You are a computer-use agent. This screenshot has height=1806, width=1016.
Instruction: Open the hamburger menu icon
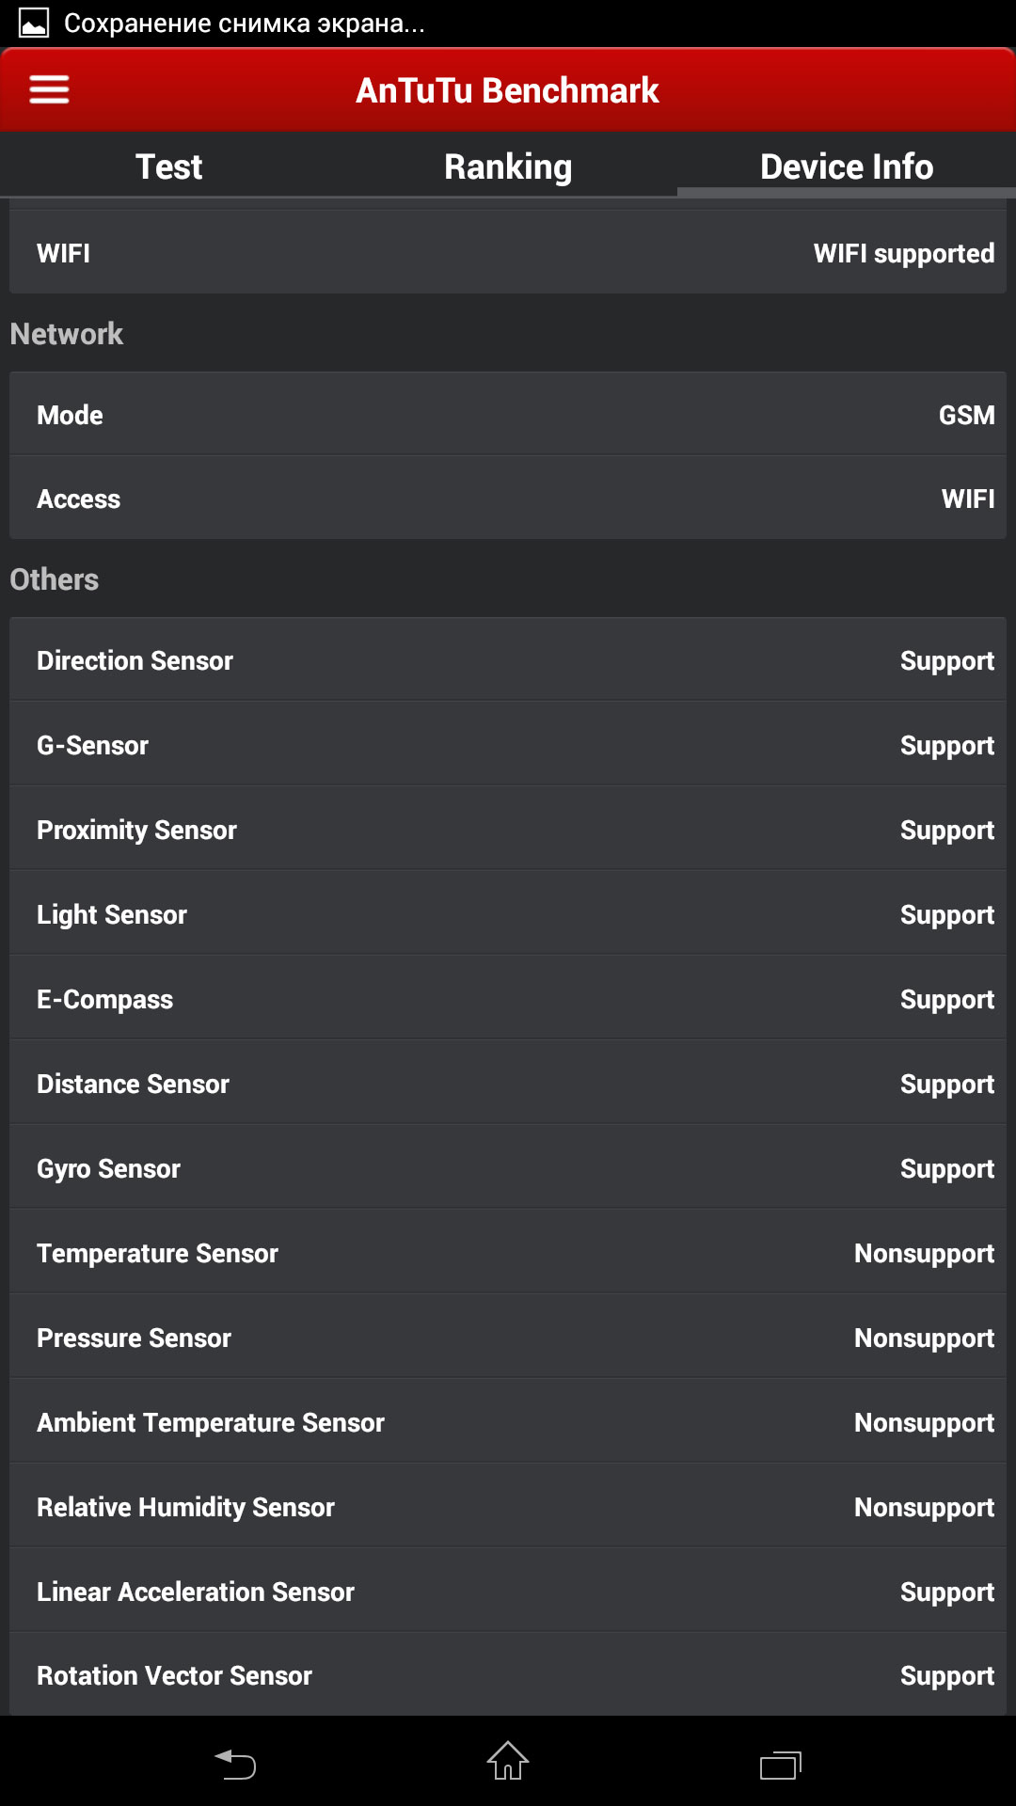(x=49, y=89)
